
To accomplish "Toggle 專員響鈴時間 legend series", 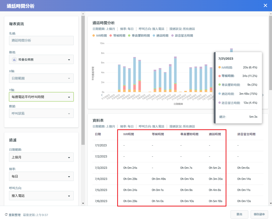I will [x=139, y=36].
